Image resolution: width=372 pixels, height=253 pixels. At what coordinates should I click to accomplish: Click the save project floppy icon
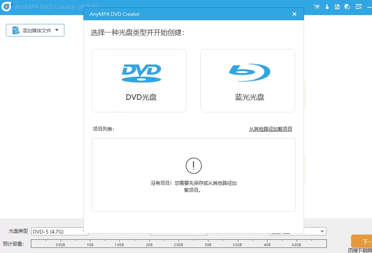337,7
